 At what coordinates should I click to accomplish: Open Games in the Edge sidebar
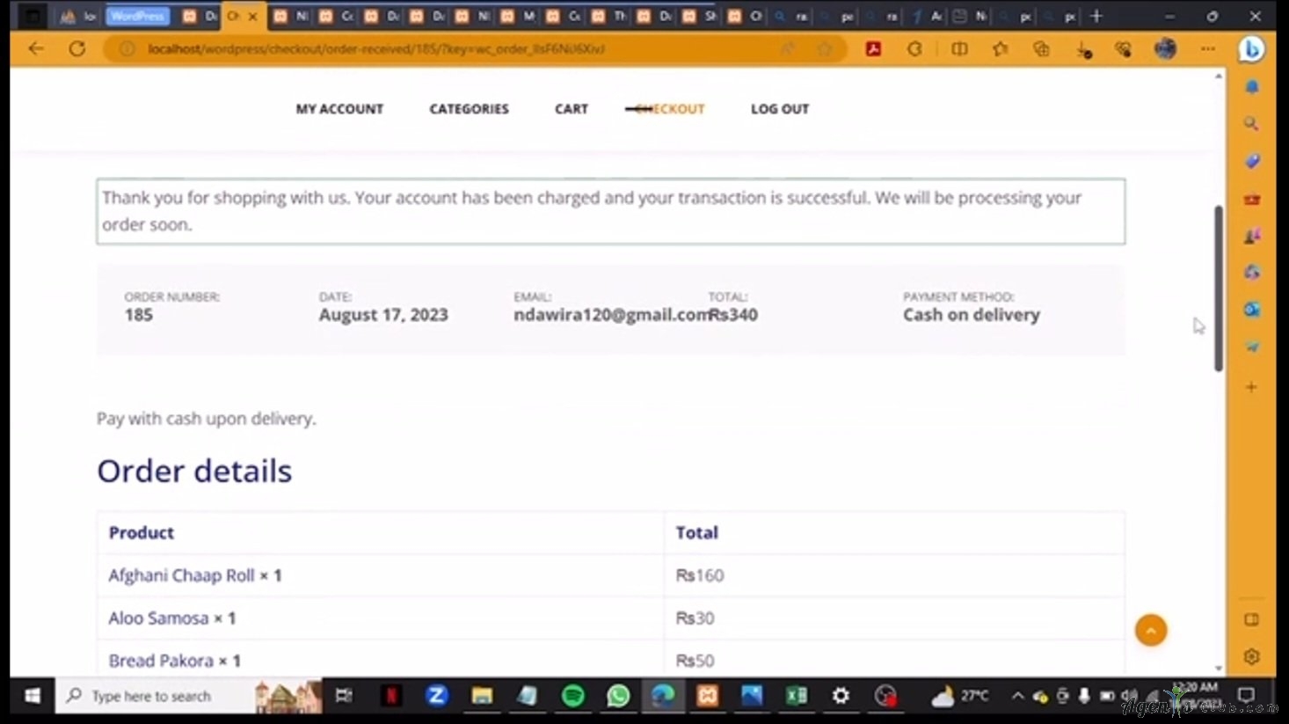pyautogui.click(x=1252, y=236)
